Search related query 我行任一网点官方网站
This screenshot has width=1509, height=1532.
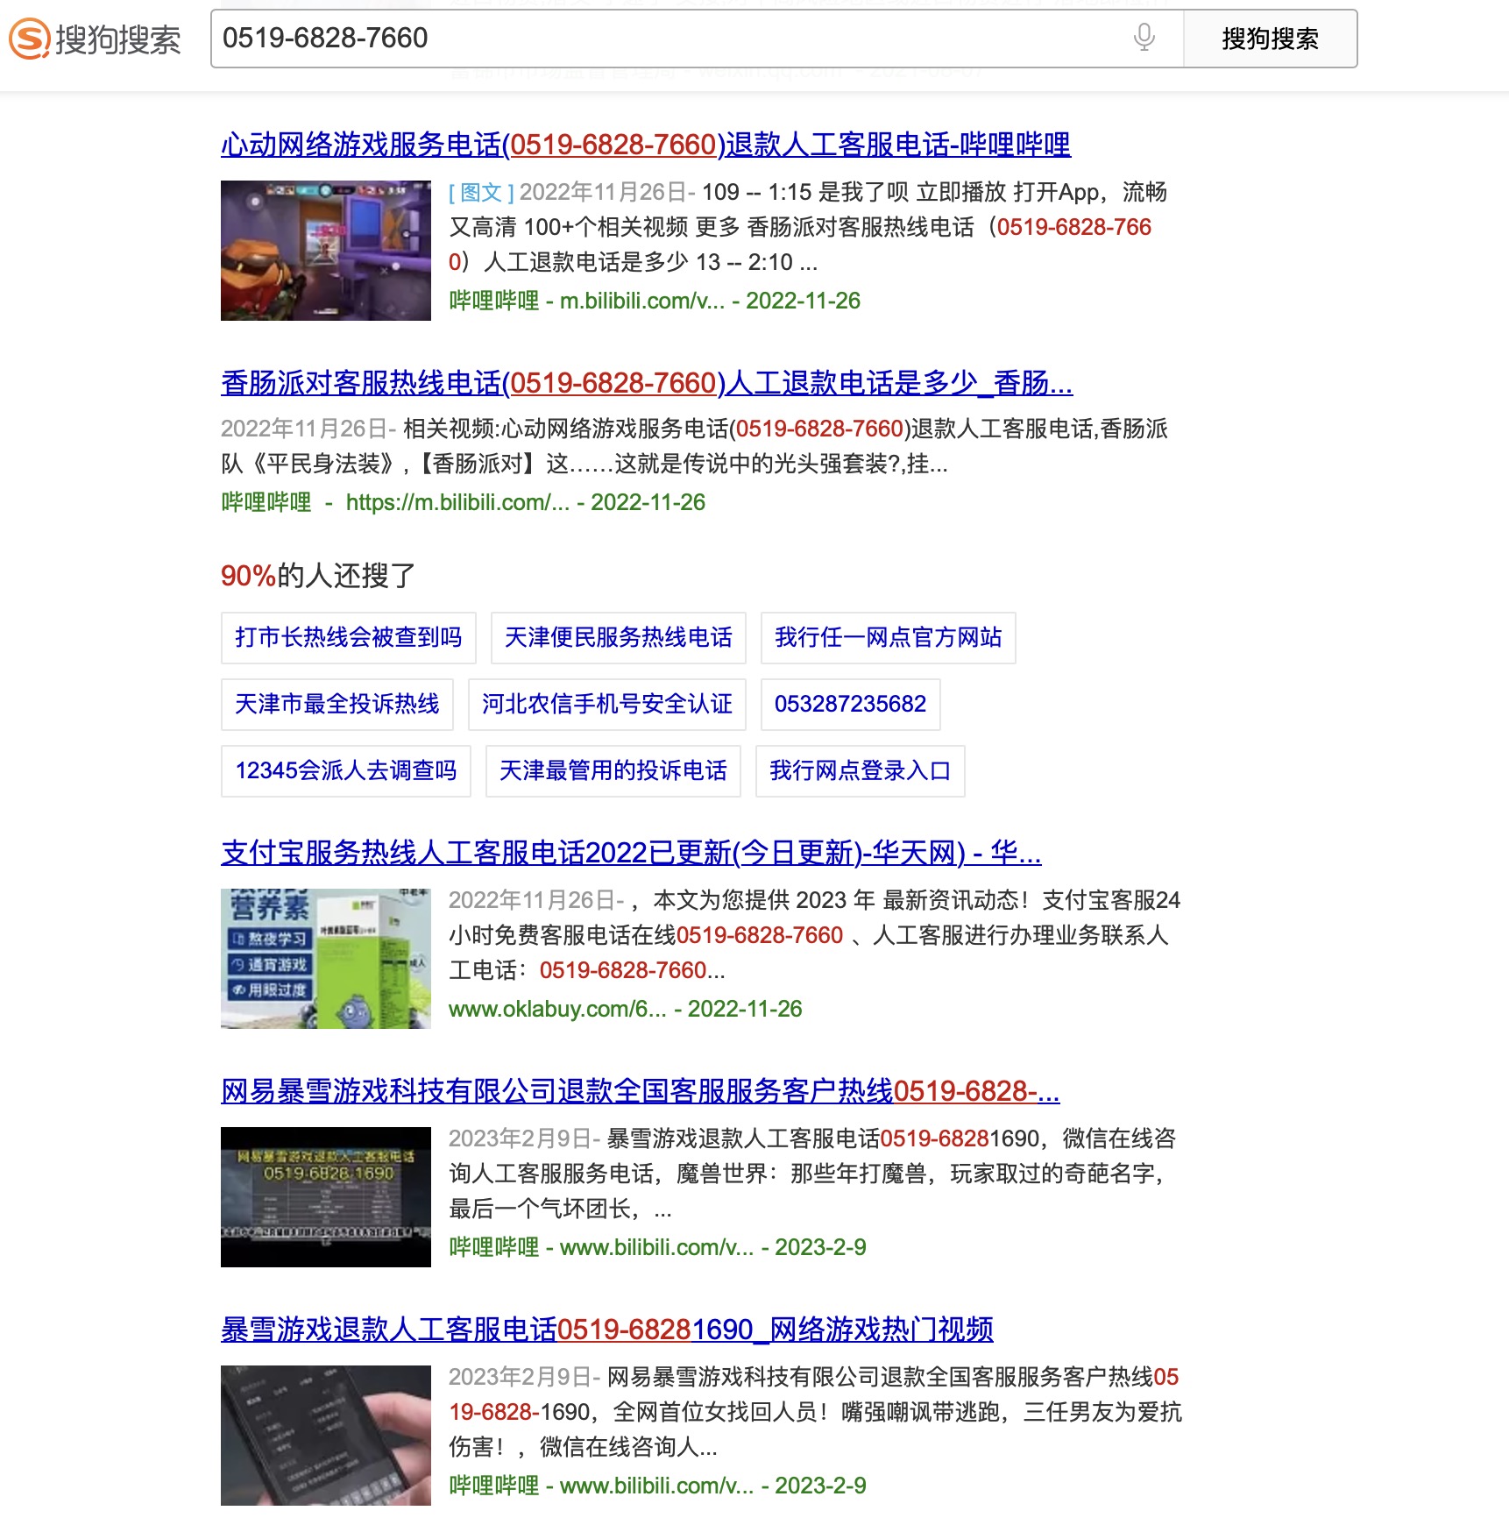(888, 638)
